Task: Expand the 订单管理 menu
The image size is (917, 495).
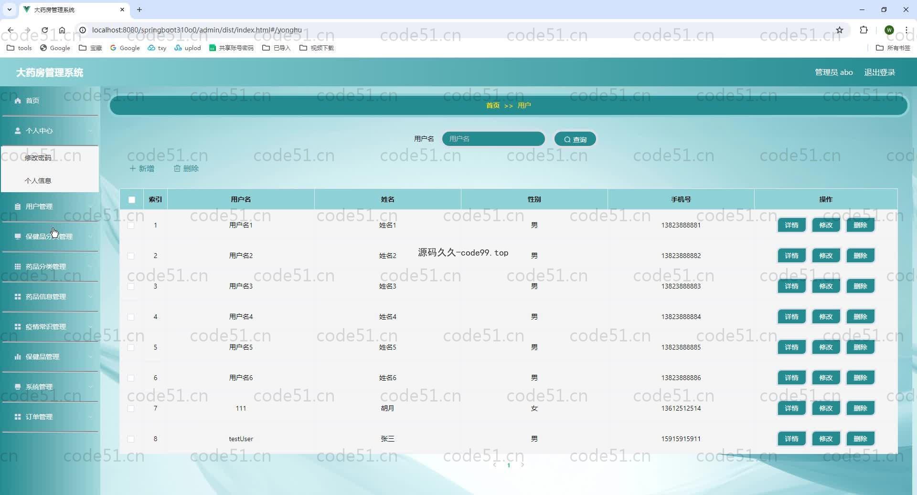Action: [50, 417]
